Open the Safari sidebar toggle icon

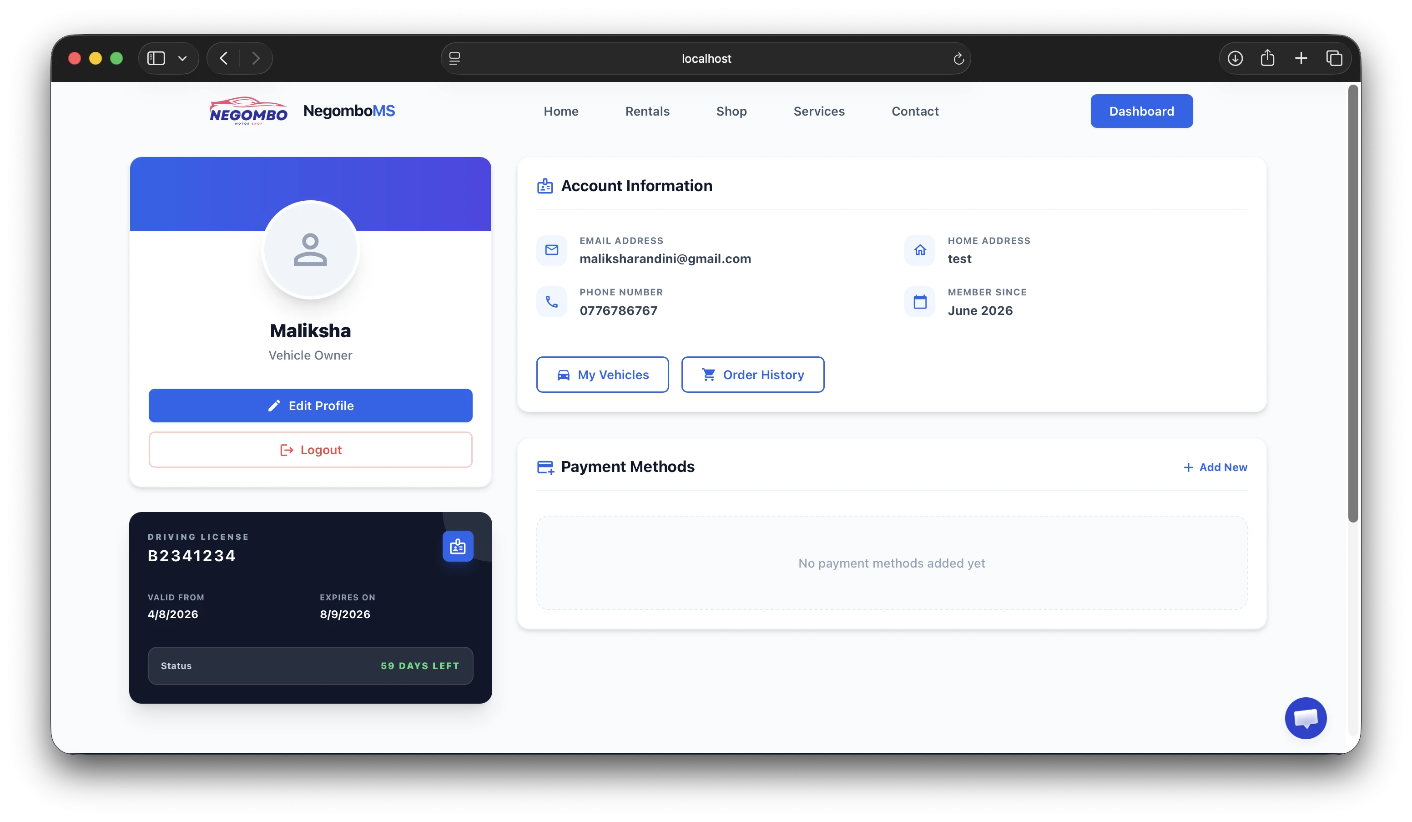[156, 58]
